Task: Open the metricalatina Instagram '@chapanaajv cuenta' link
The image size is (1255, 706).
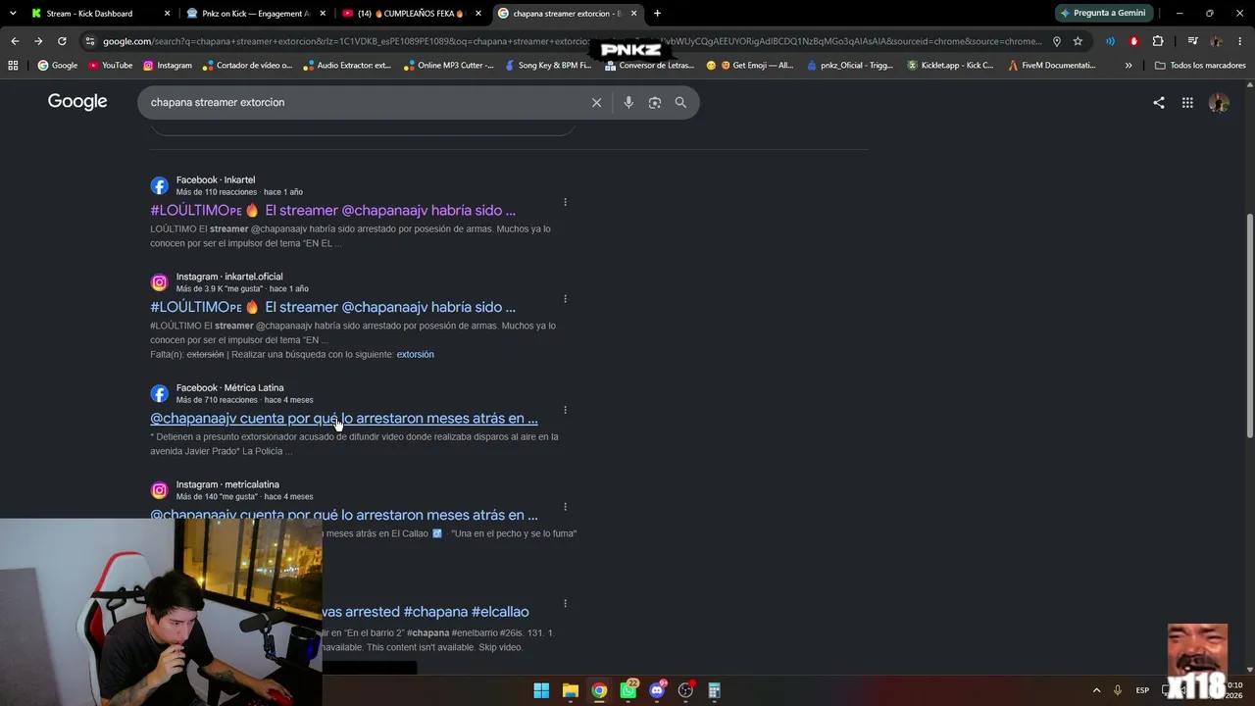Action: pyautogui.click(x=344, y=515)
